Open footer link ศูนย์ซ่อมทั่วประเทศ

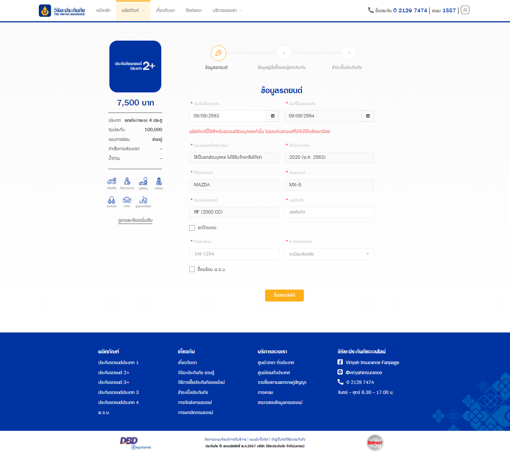tap(274, 373)
